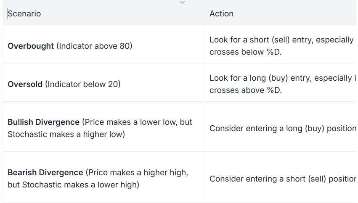358x203 pixels.
Task: Click 'but Stochastic makes a lower high' text
Action: 73,185
